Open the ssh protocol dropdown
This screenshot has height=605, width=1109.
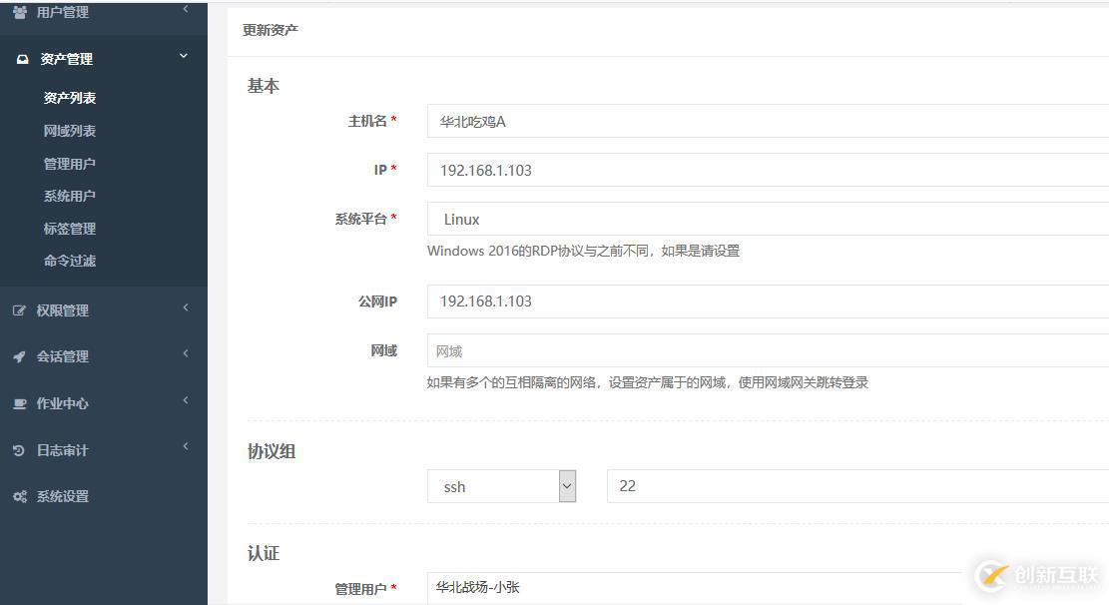click(566, 486)
